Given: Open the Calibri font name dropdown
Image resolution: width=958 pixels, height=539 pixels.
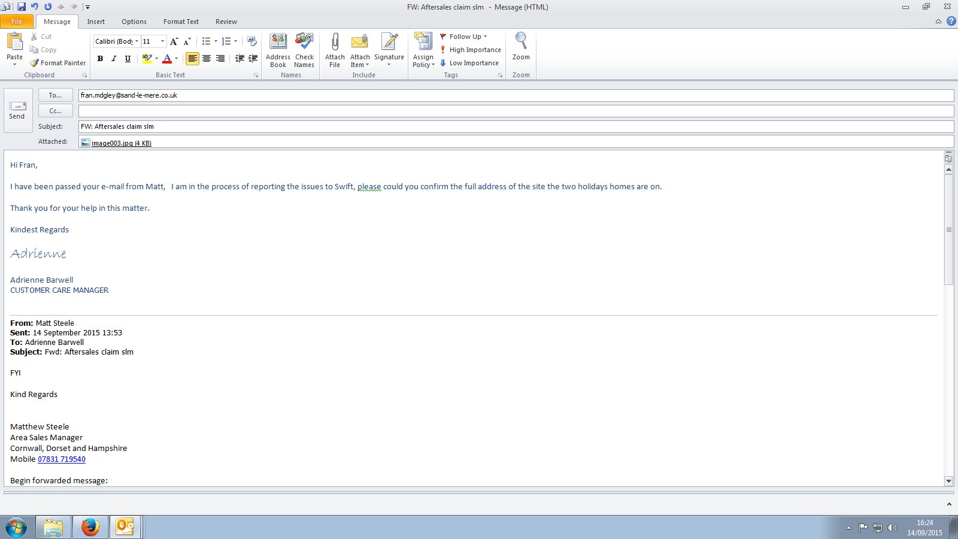Looking at the screenshot, I should tap(137, 41).
